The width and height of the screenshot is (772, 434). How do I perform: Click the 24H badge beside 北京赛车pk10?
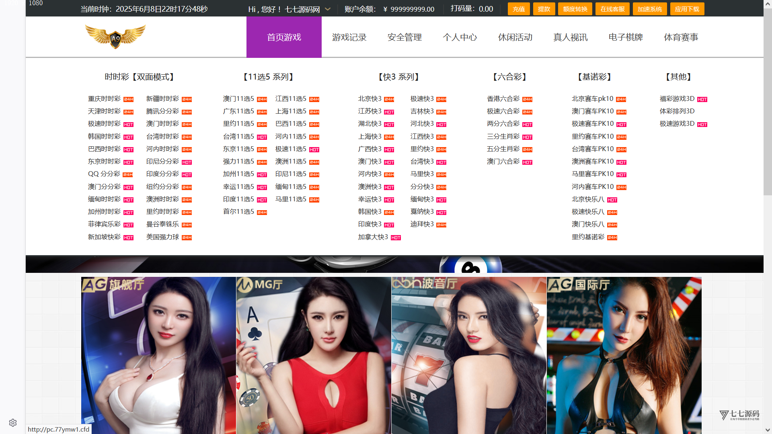(x=621, y=100)
